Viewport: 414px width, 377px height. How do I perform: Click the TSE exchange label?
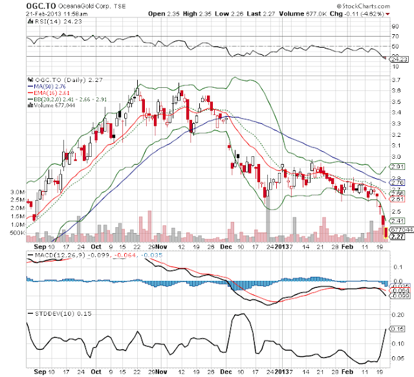coord(120,6)
